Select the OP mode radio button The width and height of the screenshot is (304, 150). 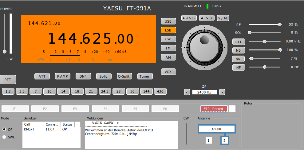pos(4,129)
